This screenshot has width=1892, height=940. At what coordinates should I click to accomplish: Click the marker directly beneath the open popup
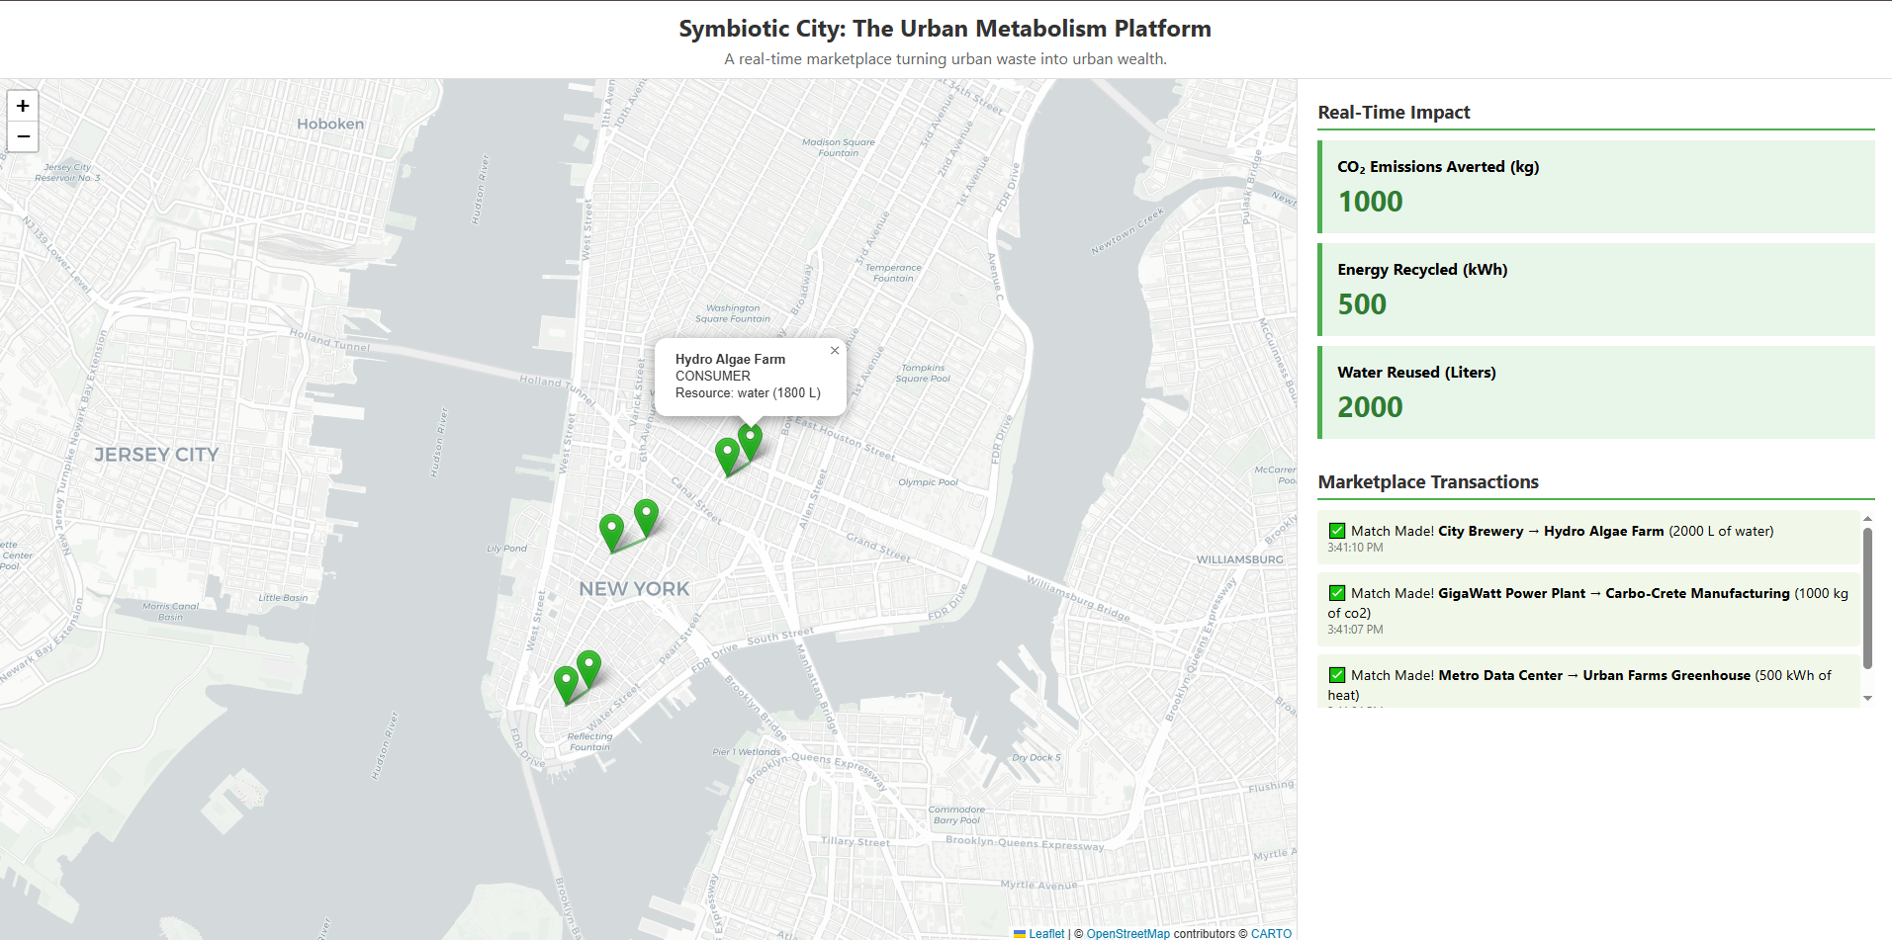click(x=751, y=440)
